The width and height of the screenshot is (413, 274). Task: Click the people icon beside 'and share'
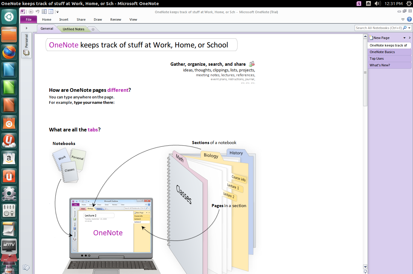coord(252,64)
